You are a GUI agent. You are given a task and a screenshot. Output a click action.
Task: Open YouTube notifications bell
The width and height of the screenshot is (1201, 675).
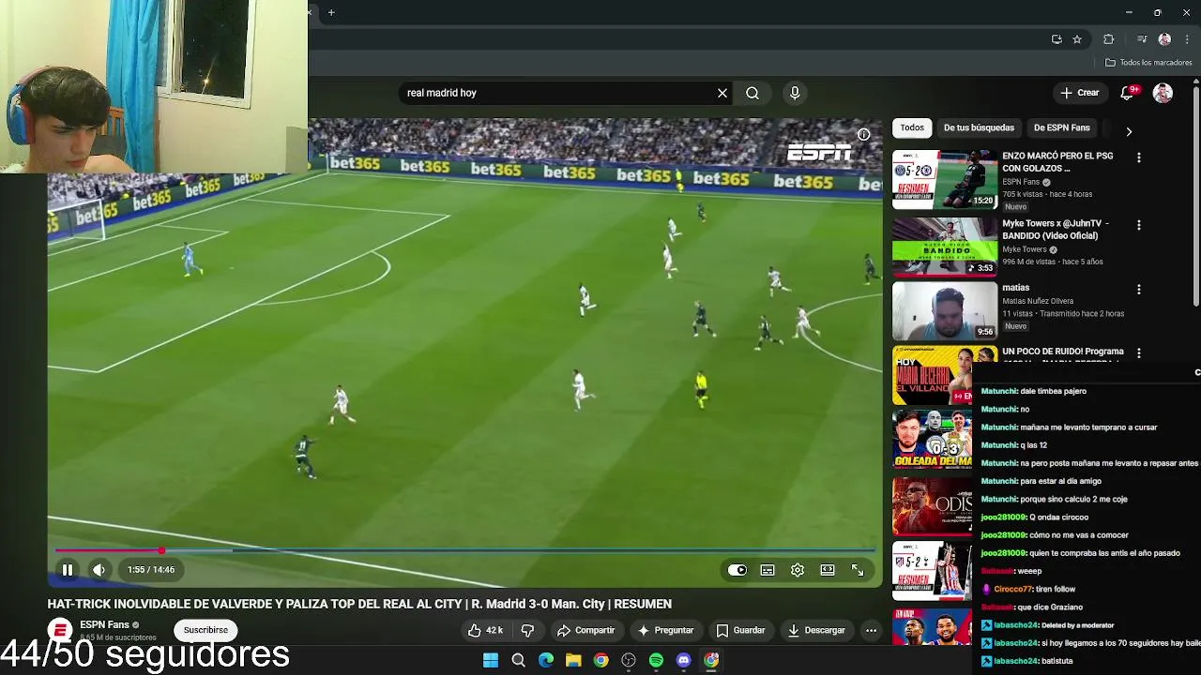click(x=1127, y=93)
